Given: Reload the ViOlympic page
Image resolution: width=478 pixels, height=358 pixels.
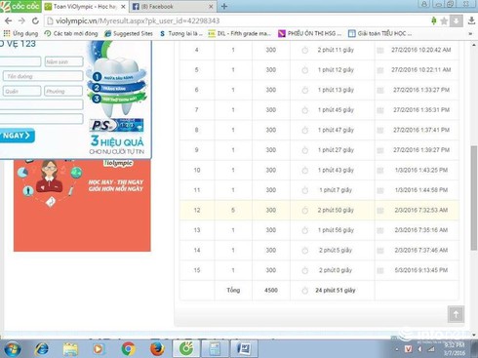Looking at the screenshot, I should pos(35,21).
